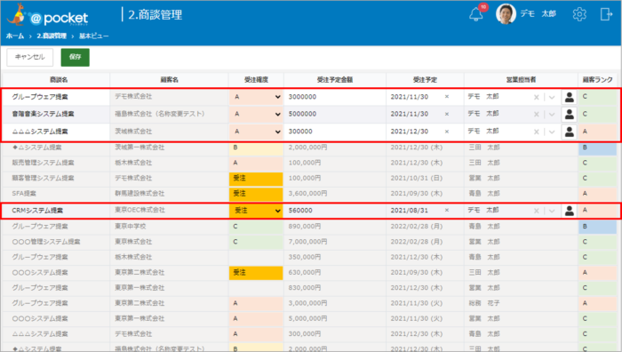Viewport: 622px width, 352px height.
Task: Open 2.商談管理 breadcrumb link
Action: click(x=52, y=36)
